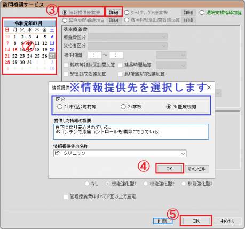Open 詳細 next to 緊急訪問看護加算 radio
The width and height of the screenshot is (245, 229).
point(114,20)
